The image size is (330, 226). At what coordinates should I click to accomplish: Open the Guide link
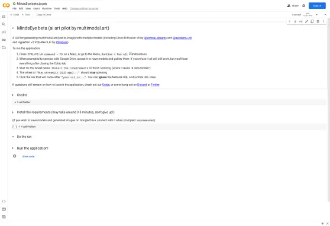point(106,85)
